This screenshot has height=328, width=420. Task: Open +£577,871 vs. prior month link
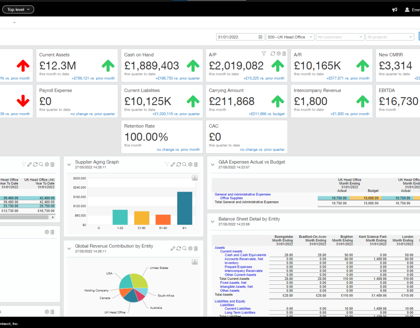point(348,78)
